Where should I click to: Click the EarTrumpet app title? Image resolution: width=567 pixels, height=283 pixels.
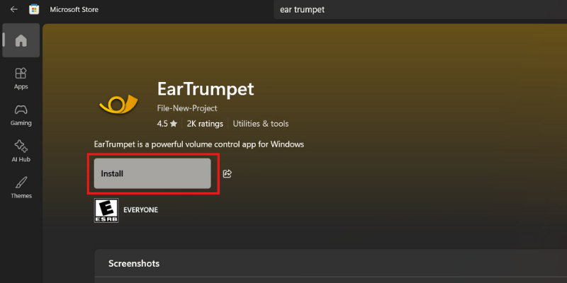[x=206, y=89]
